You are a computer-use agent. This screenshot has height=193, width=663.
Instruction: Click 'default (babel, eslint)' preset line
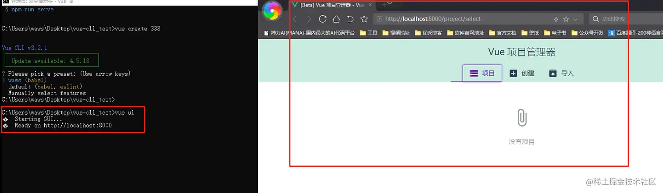(x=45, y=87)
